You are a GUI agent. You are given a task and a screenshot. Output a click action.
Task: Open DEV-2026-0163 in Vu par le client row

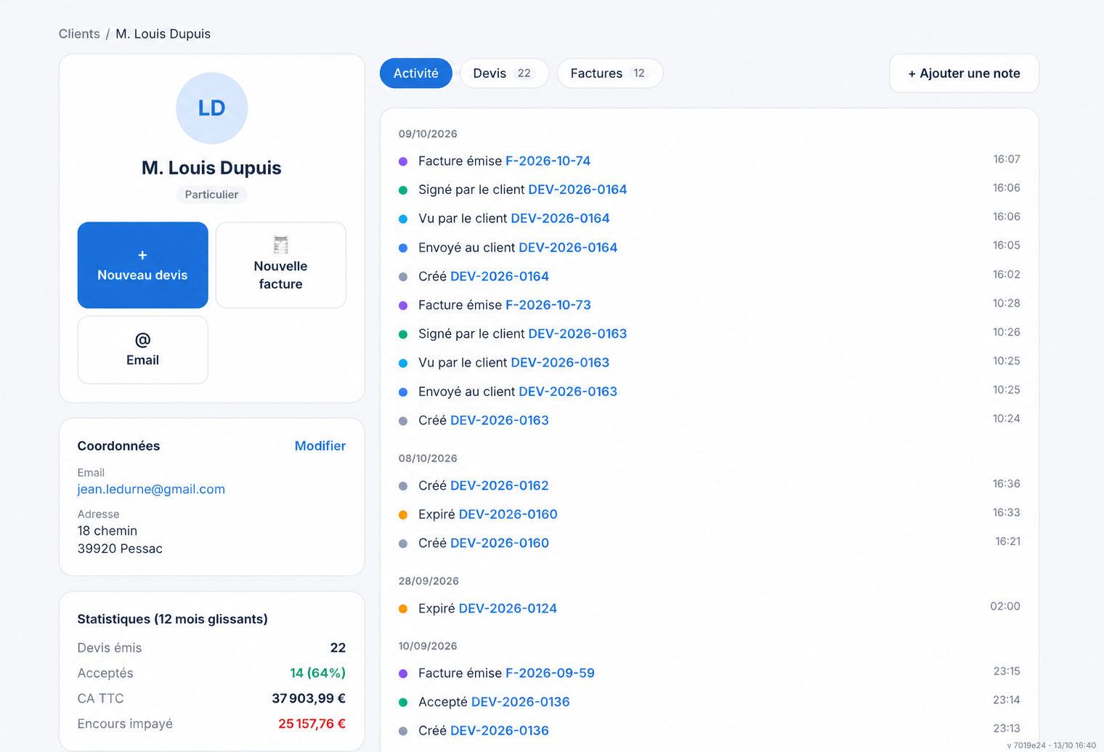[560, 363]
